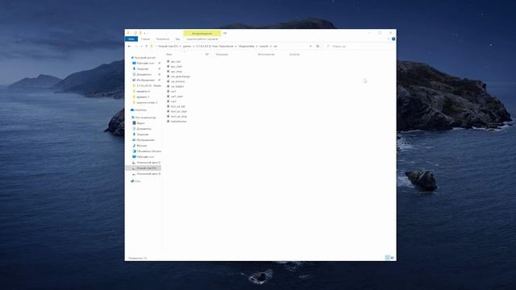The height and width of the screenshot is (290, 516).
Task: Open the Главная ribbon tab
Action: (x=145, y=39)
